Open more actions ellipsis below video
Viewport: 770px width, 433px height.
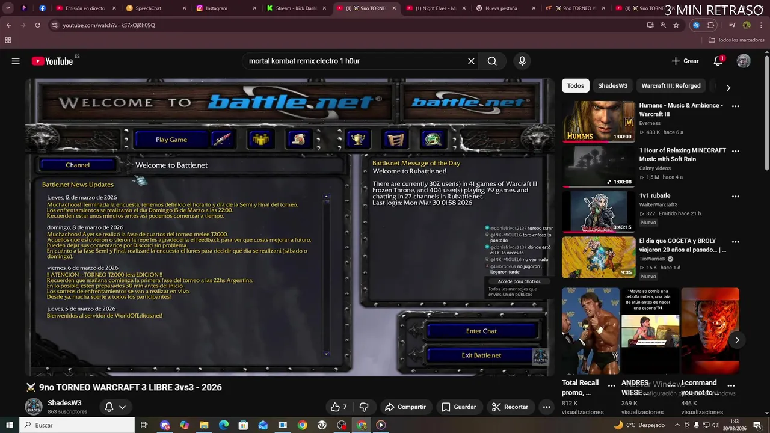click(546, 407)
